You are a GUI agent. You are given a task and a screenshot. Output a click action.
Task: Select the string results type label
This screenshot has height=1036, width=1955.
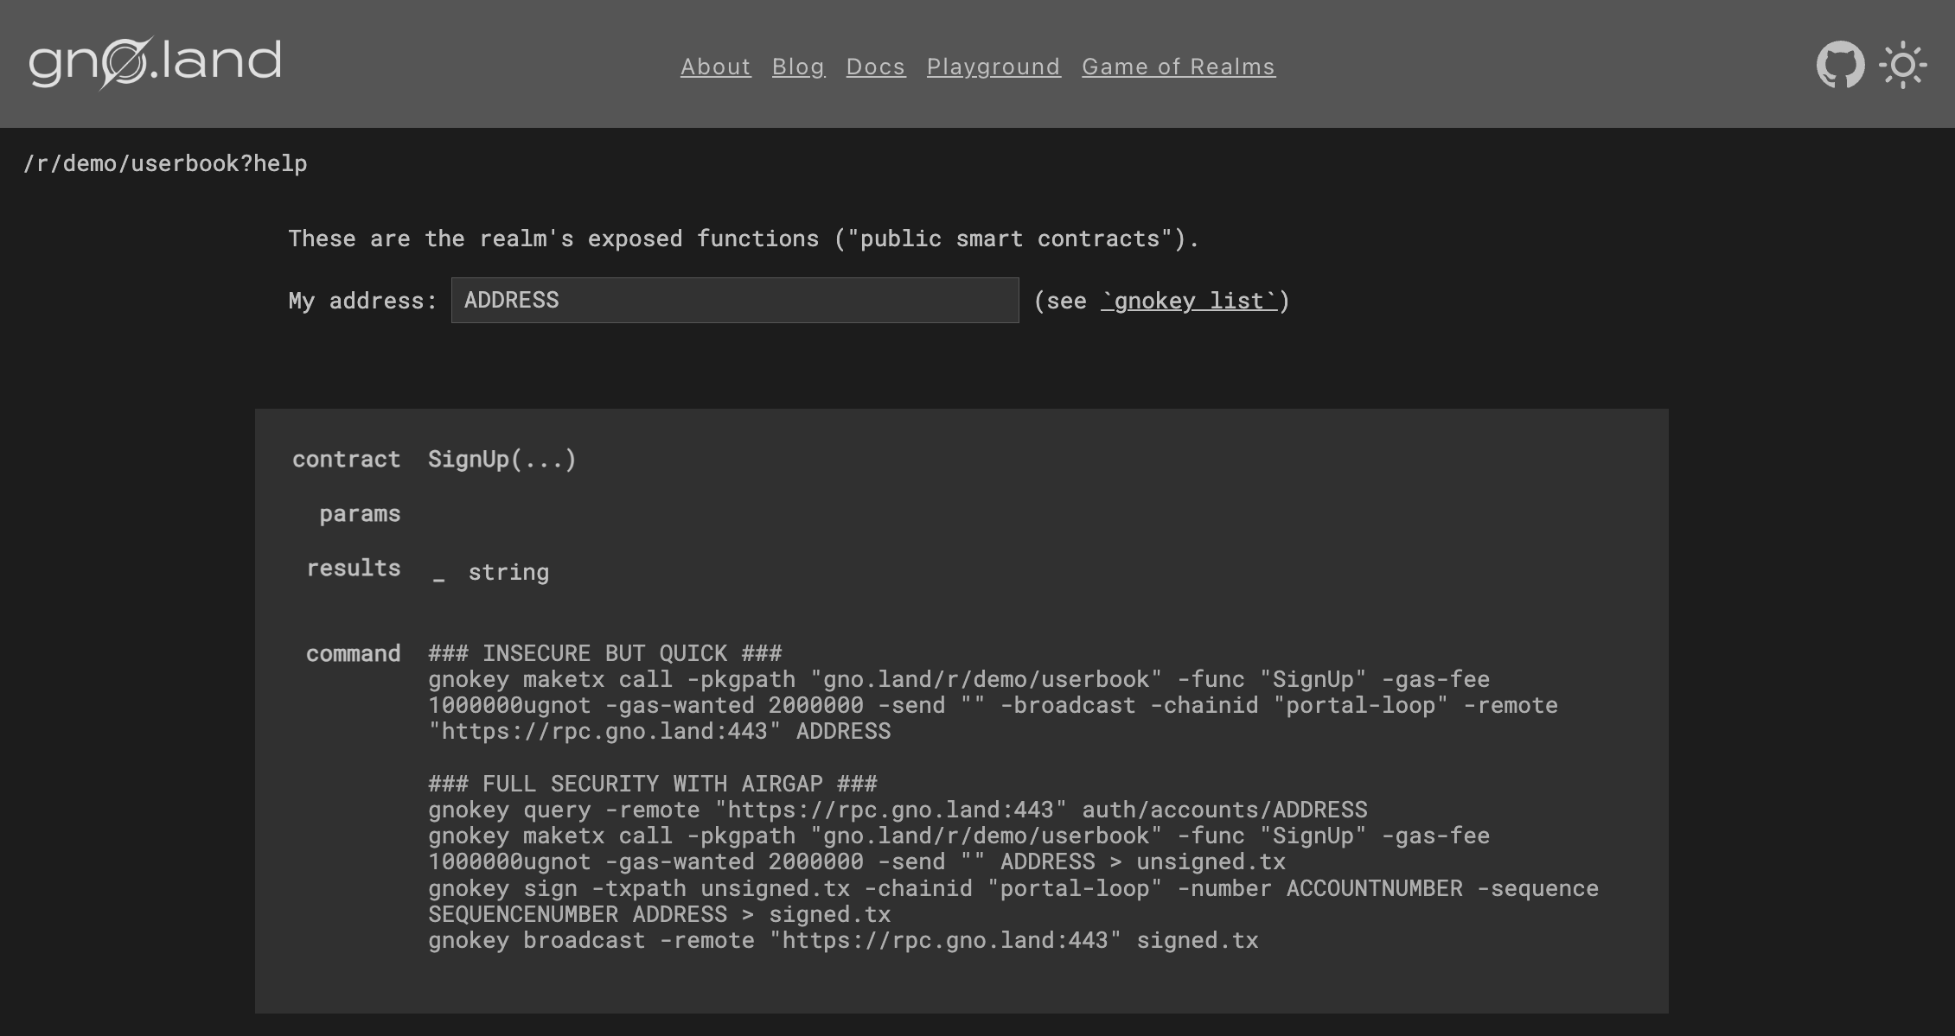coord(508,571)
